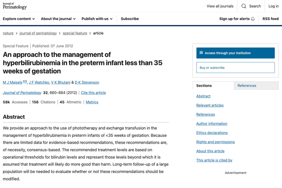The width and height of the screenshot is (282, 188).
Task: Open the Metrics link
Action: tap(92, 102)
